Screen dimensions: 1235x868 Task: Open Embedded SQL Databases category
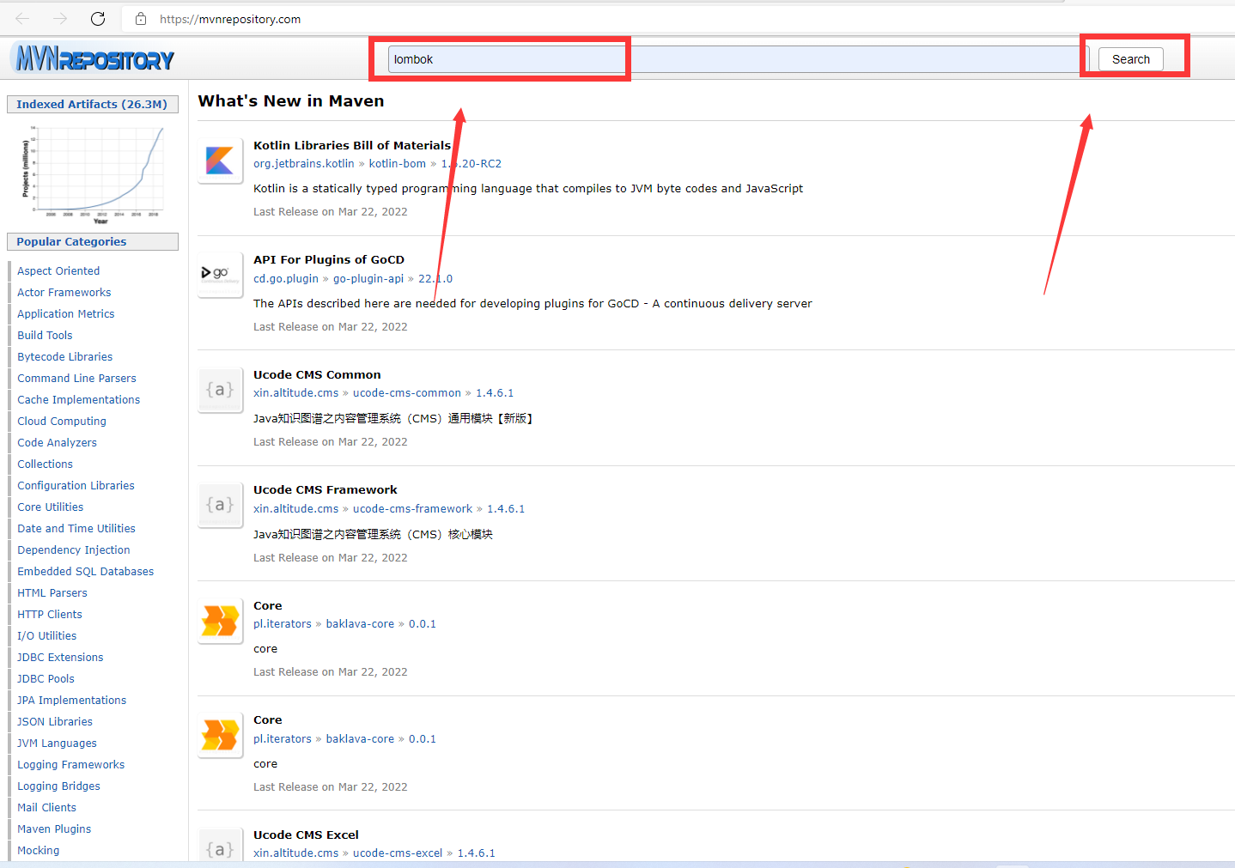coord(86,571)
